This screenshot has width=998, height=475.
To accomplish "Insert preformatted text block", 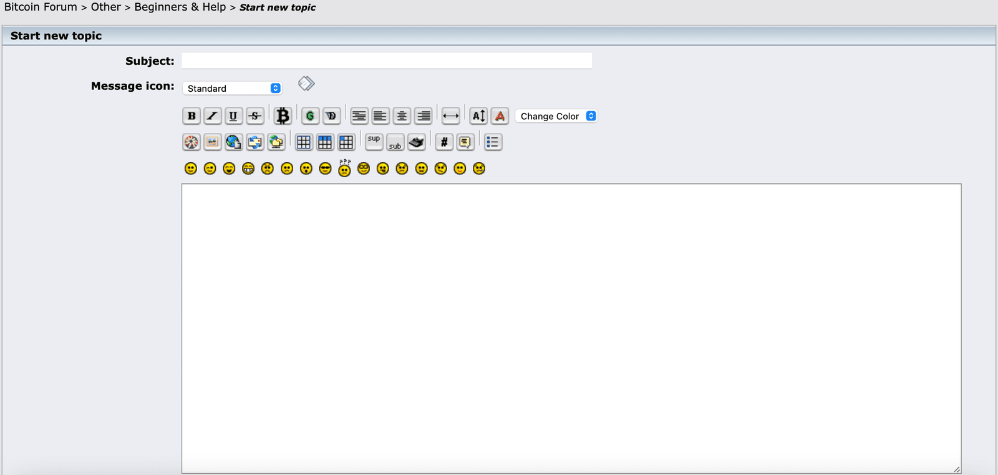I will click(x=359, y=116).
